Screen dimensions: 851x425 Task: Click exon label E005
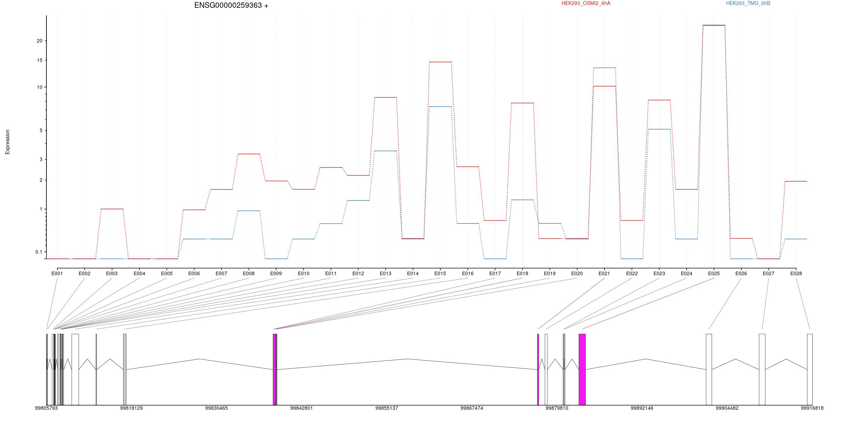[x=167, y=273]
